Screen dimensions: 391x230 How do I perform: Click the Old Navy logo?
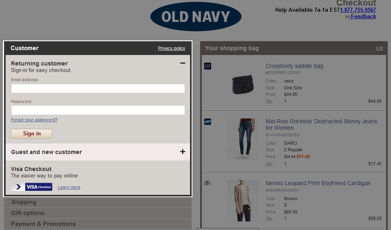(196, 17)
